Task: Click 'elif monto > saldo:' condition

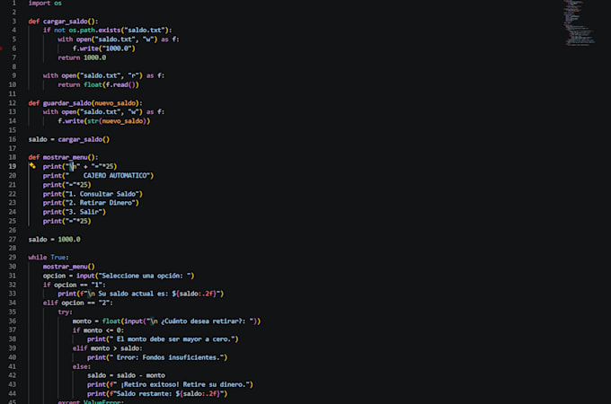Action: tap(108, 348)
